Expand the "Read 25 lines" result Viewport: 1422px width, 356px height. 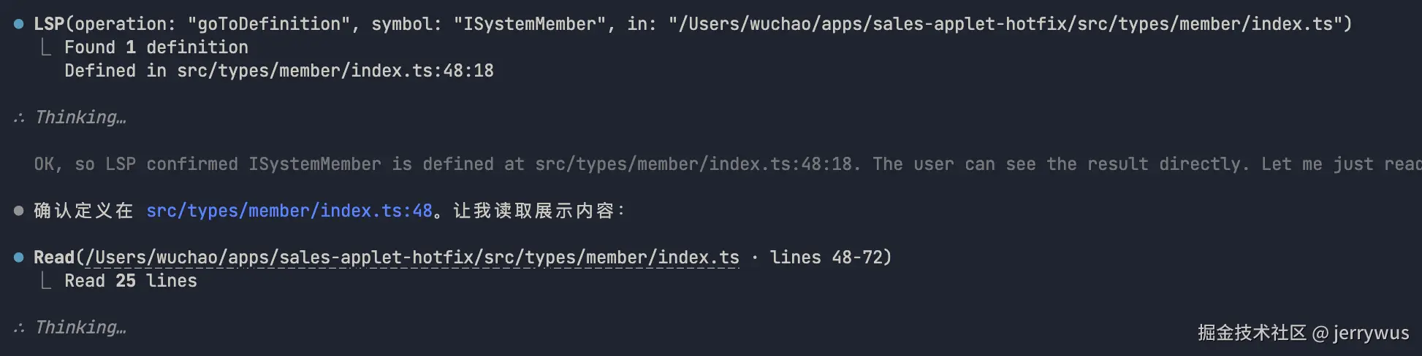[x=131, y=281]
